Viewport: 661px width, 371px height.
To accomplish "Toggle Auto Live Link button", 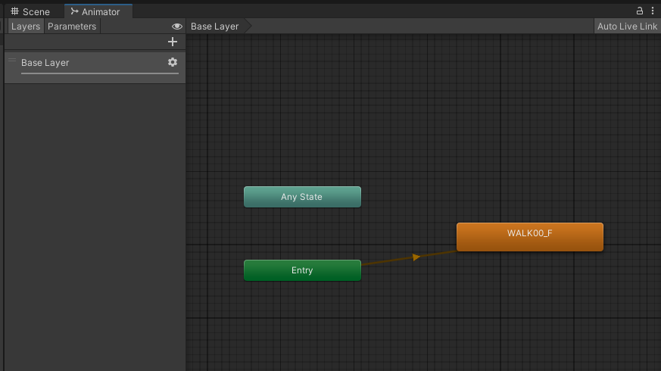I will 627,26.
